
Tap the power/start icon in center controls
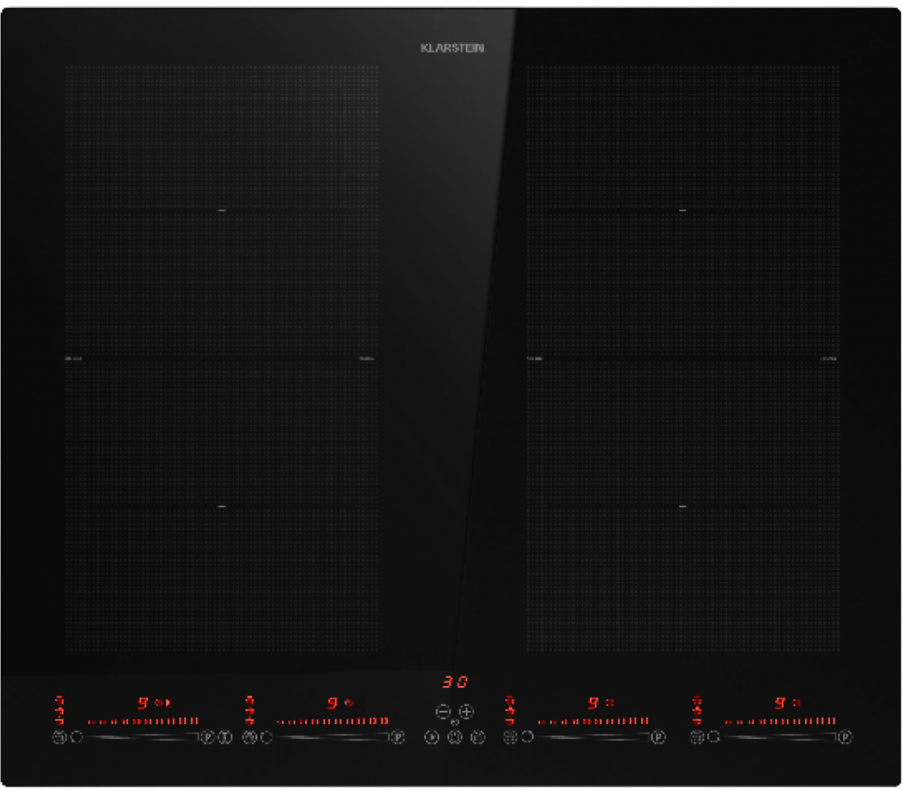431,737
